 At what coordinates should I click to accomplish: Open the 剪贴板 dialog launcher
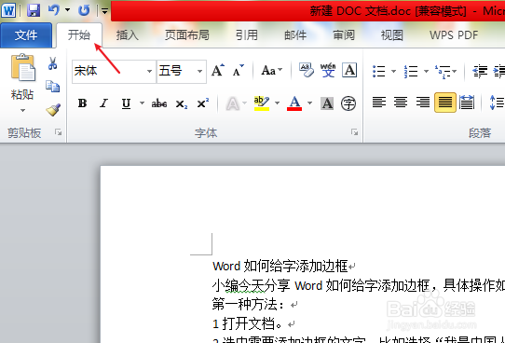coord(59,132)
